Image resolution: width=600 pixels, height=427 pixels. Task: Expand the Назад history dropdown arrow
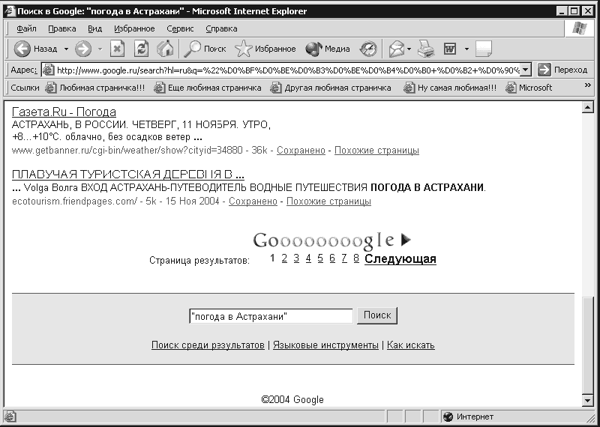(66, 49)
